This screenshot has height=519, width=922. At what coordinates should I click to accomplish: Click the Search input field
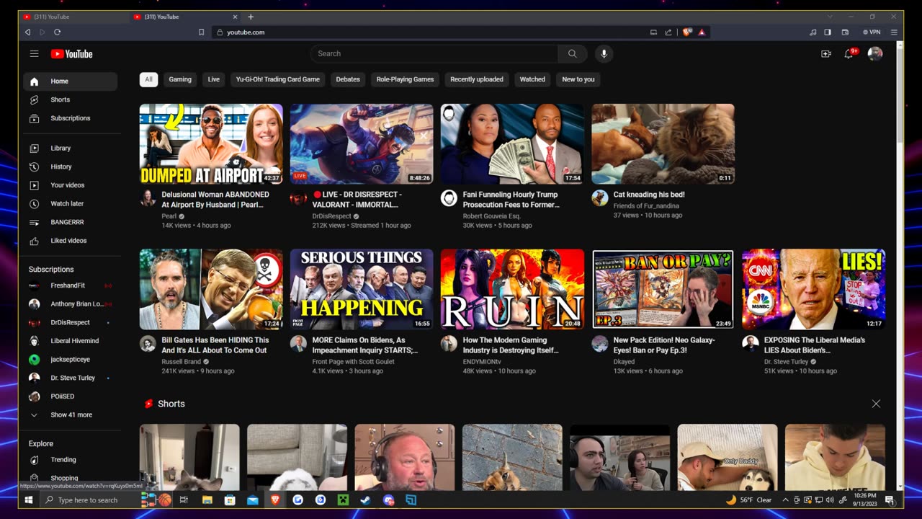434,53
